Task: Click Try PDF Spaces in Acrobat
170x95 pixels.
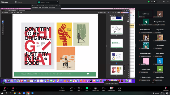Action: click(x=5, y=12)
